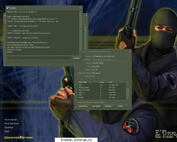This screenshot has width=177, height=142.
Task: Click the player list scroll up arrow
Action: (x=127, y=82)
